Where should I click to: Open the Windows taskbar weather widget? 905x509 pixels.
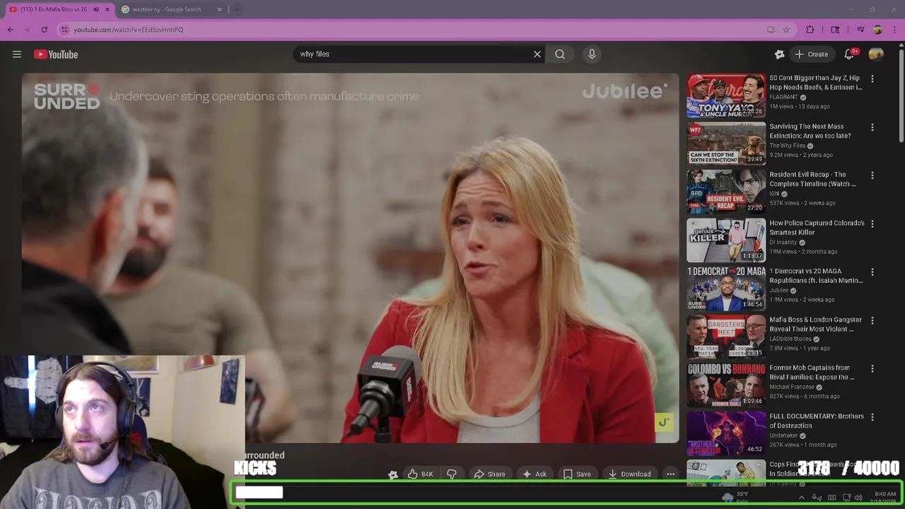(735, 498)
